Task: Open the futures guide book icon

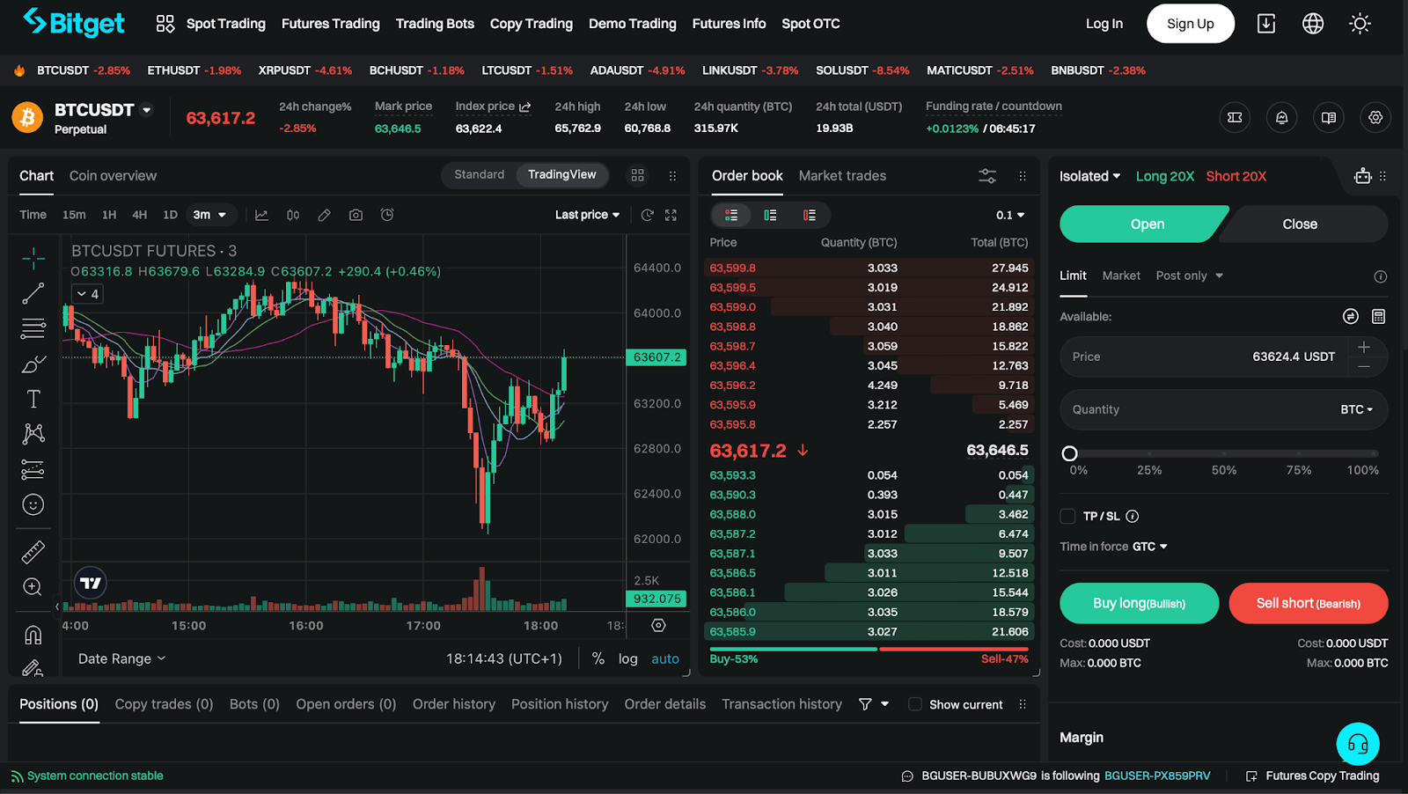Action: [x=1328, y=117]
